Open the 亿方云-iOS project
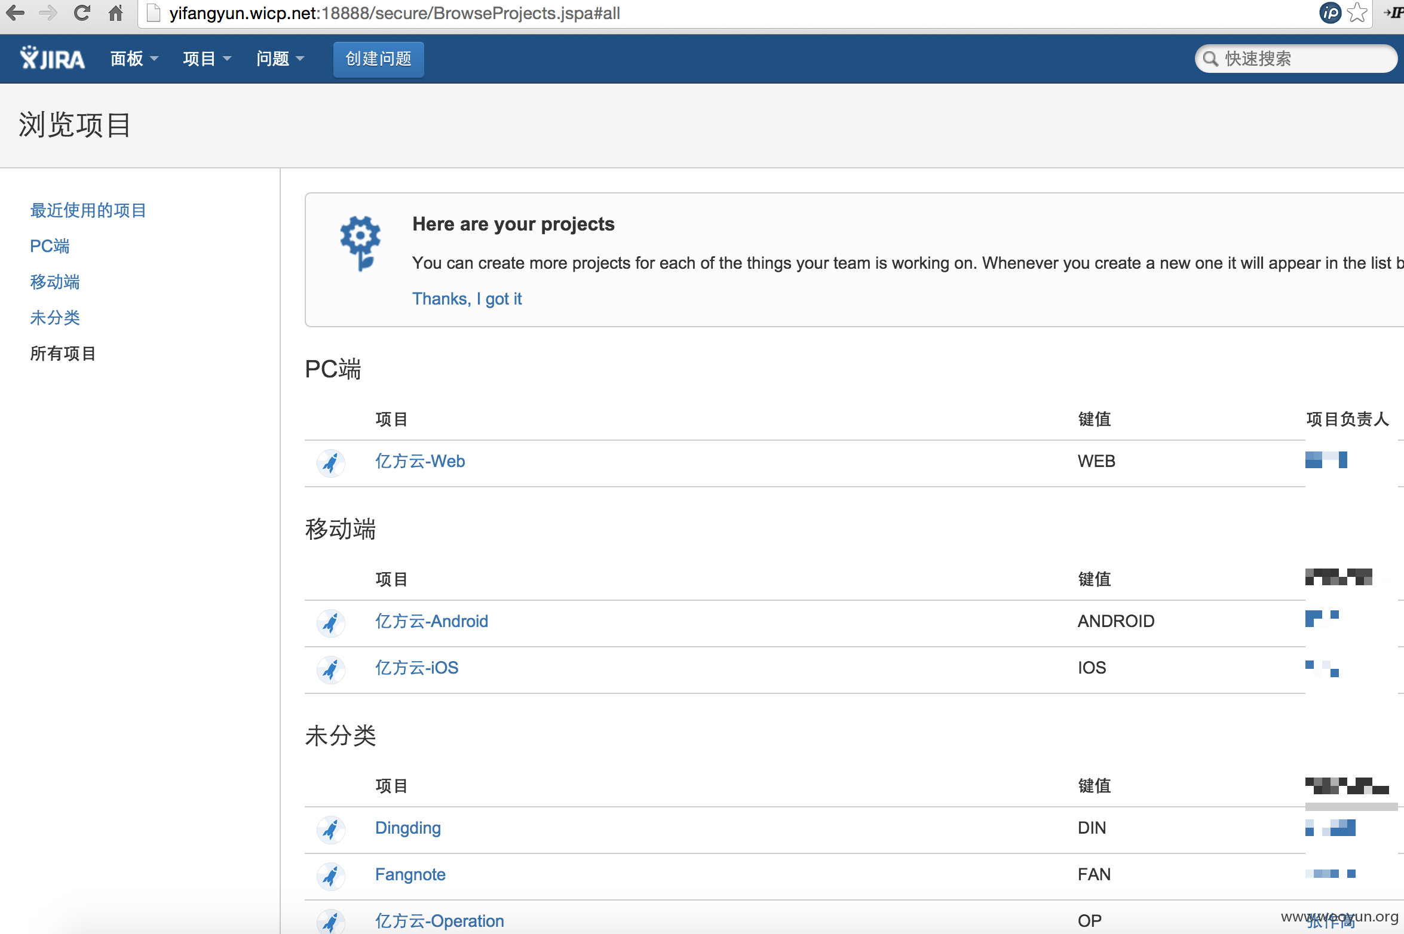This screenshot has width=1404, height=934. (416, 668)
